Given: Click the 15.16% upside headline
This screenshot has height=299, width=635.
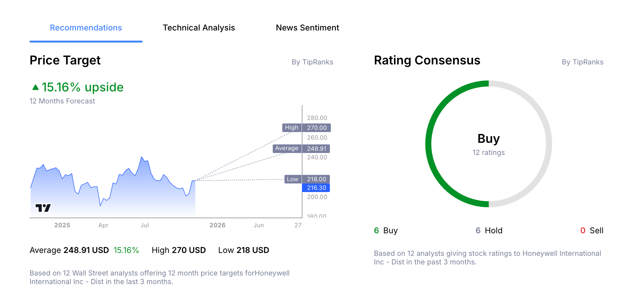Looking at the screenshot, I should 83,87.
